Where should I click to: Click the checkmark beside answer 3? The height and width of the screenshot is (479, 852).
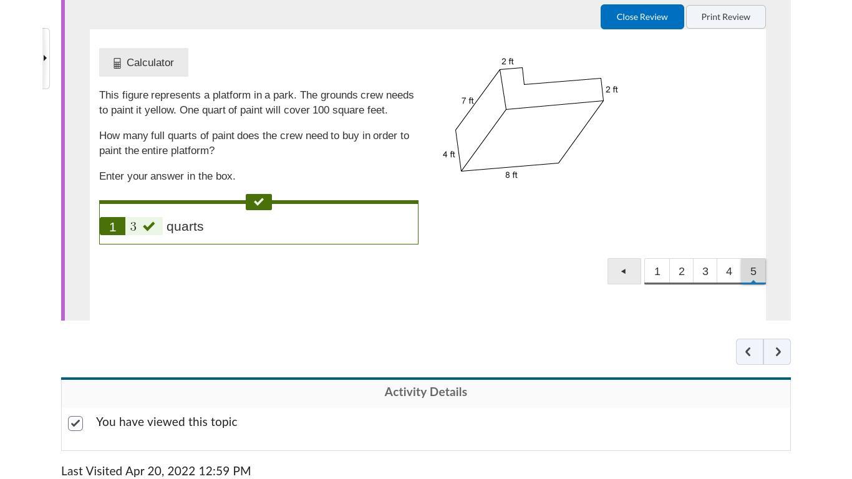tap(149, 226)
